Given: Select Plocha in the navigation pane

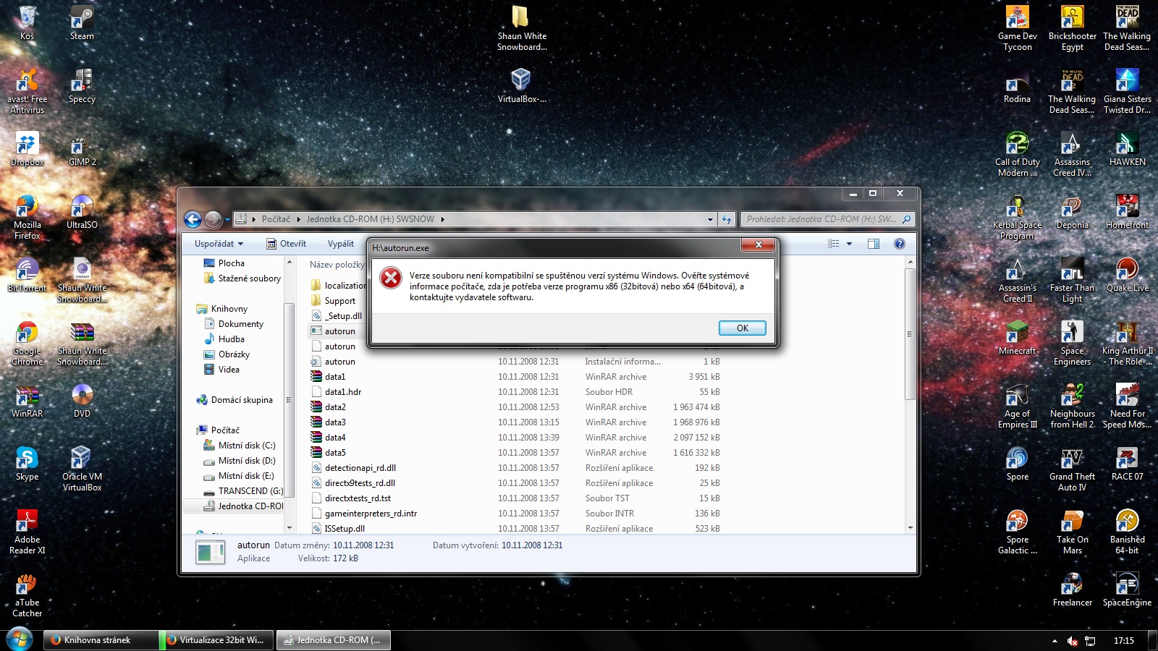Looking at the screenshot, I should tap(232, 263).
